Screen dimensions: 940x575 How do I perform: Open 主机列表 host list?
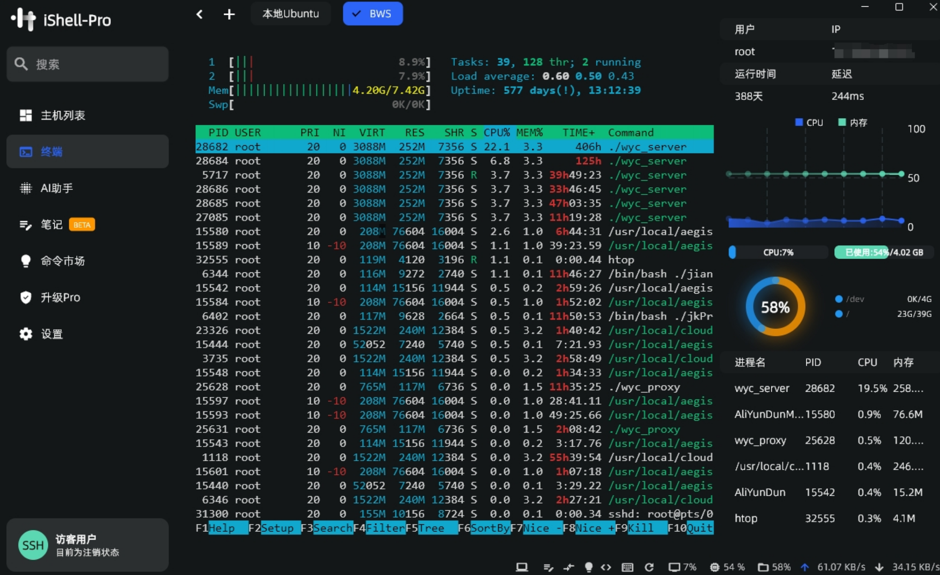63,115
